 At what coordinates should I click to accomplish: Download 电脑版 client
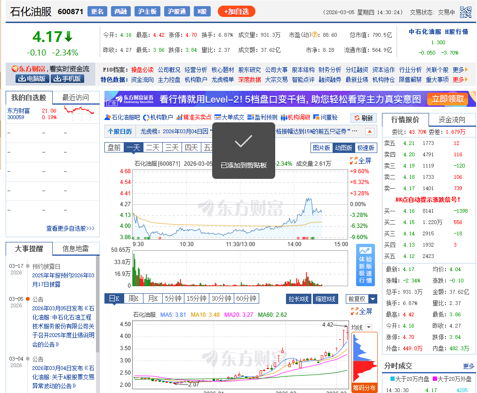pyautogui.click(x=32, y=79)
